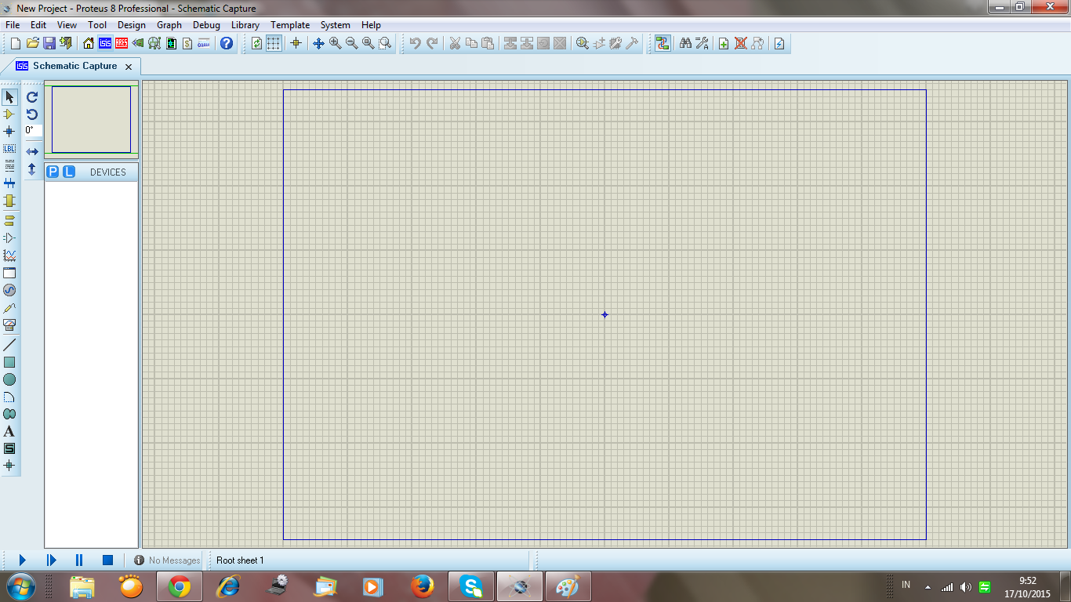Image resolution: width=1071 pixels, height=602 pixels.
Task: Click the Rotate Clockwise button
Action: pos(32,97)
